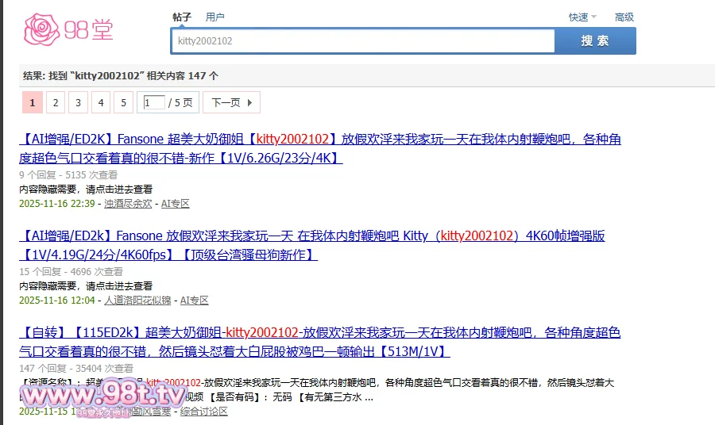Go to page 2 of results
The image size is (715, 425).
pyautogui.click(x=55, y=102)
